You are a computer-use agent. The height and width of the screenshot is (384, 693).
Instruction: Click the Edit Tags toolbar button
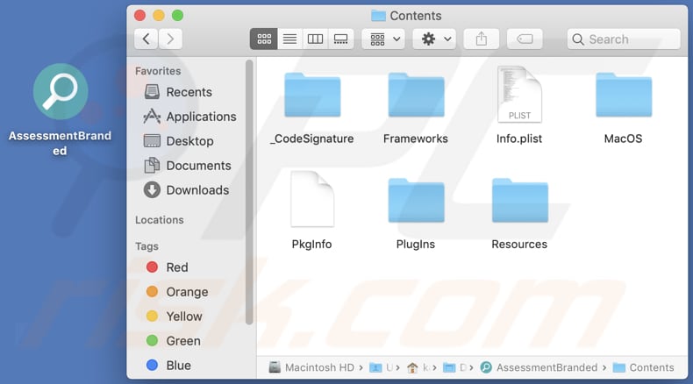(x=525, y=39)
